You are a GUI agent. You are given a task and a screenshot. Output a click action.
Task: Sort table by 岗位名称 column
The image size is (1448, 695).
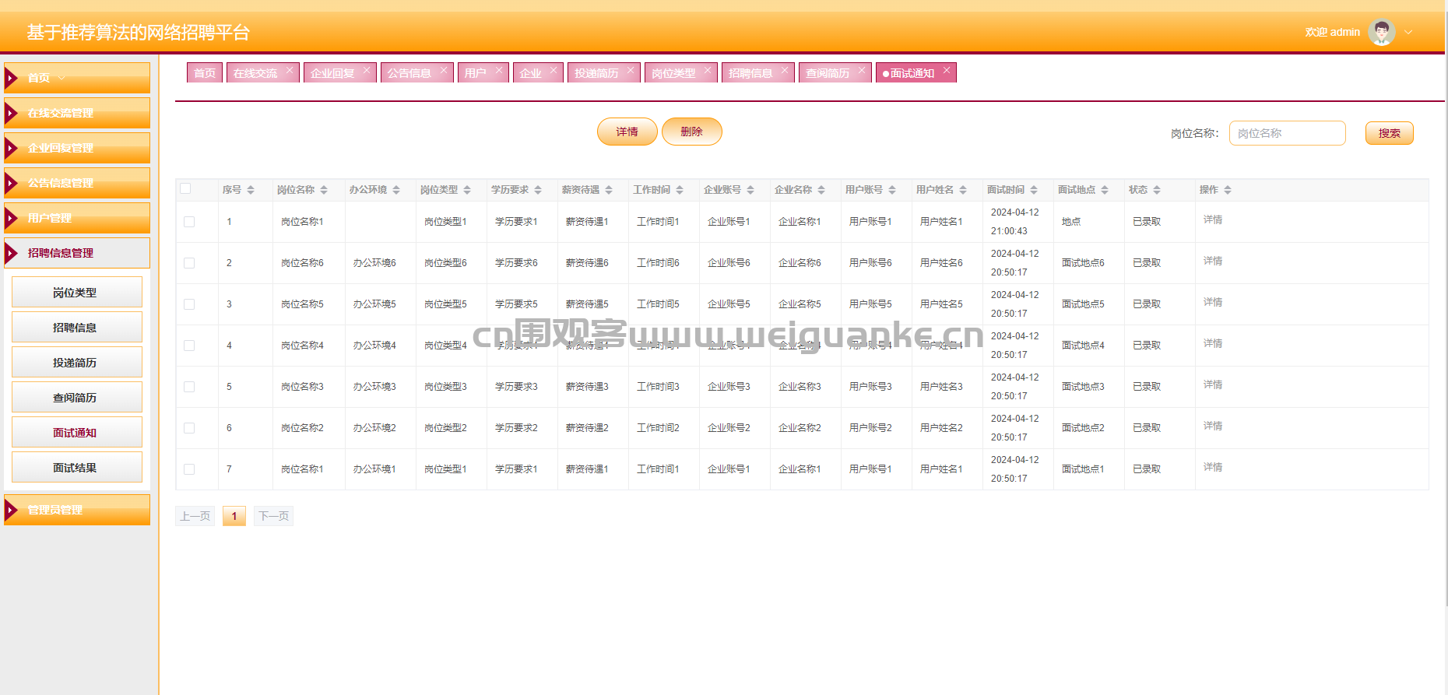[x=324, y=190]
